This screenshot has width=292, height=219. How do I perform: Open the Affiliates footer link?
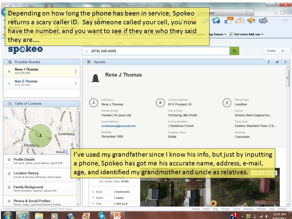pos(261,209)
